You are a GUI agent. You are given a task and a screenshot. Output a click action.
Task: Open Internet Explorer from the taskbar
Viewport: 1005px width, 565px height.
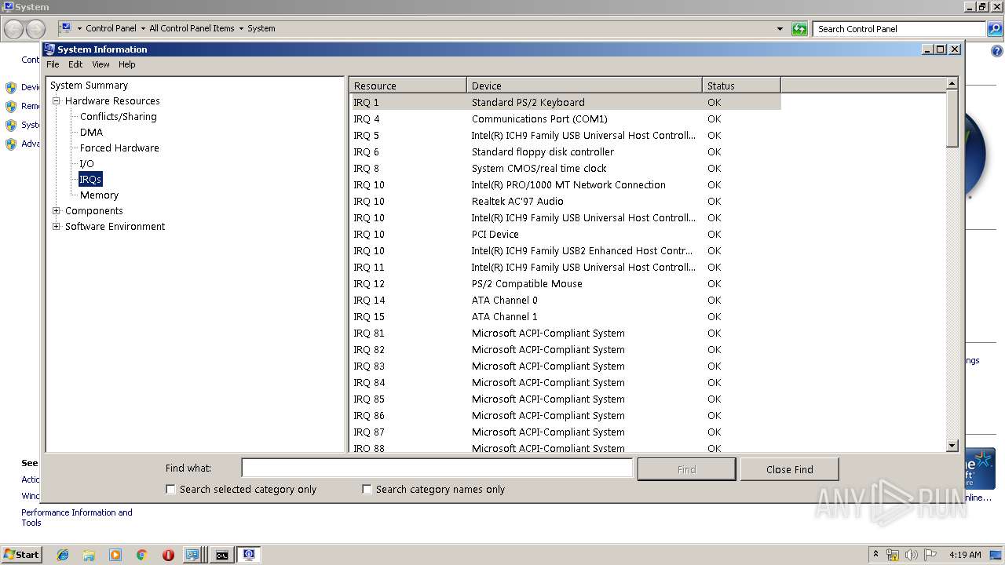click(x=63, y=555)
